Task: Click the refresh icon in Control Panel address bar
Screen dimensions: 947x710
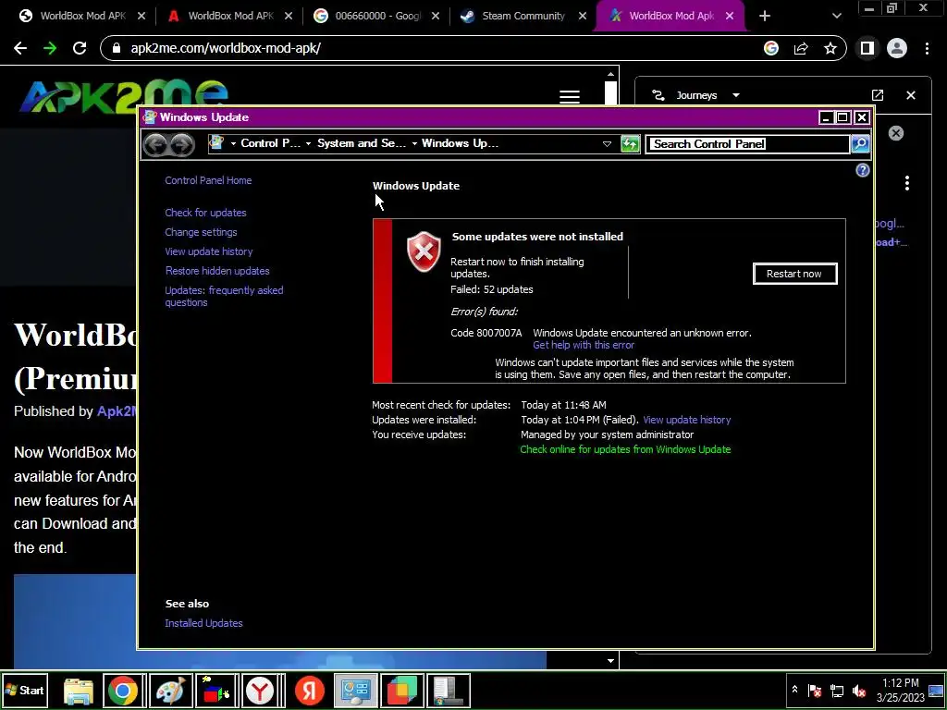Action: [630, 143]
